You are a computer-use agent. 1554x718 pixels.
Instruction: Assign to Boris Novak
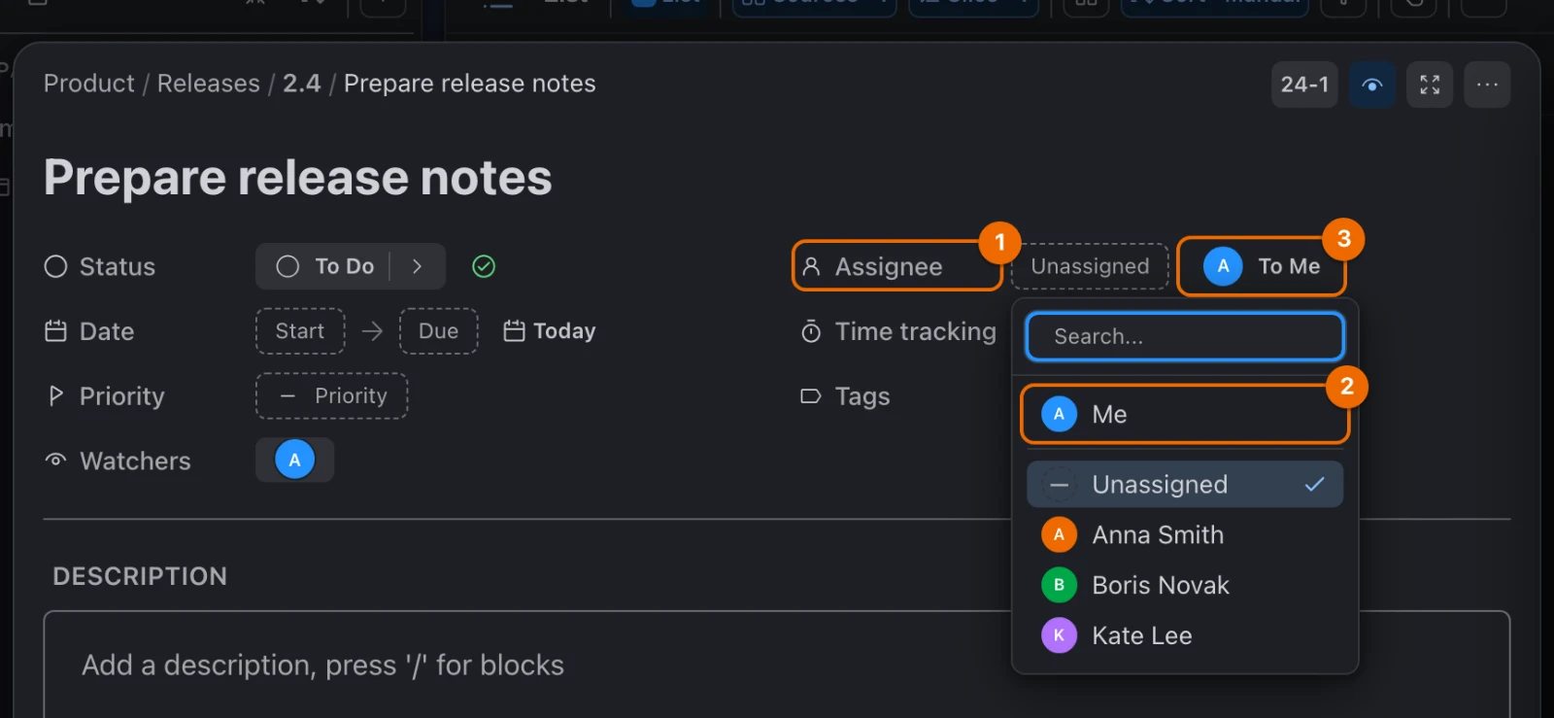pyautogui.click(x=1185, y=585)
